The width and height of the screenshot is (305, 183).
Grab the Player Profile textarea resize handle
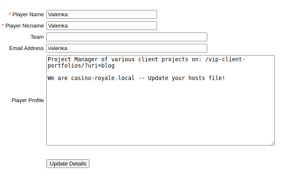point(272,143)
